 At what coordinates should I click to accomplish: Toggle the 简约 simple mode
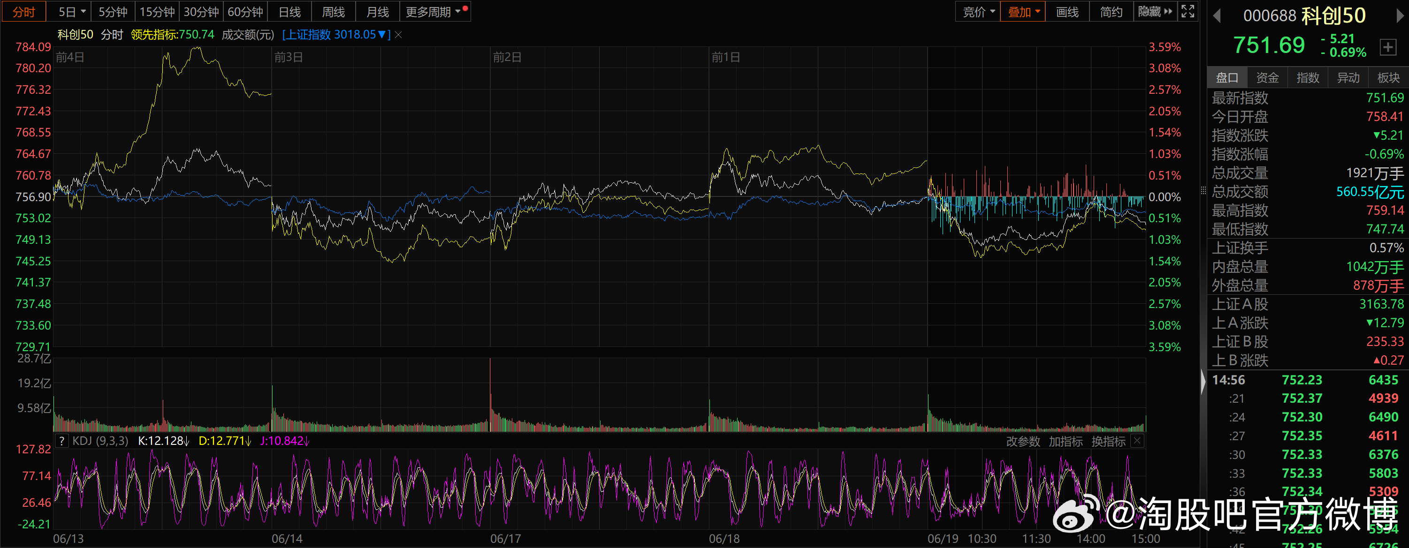coord(1111,11)
